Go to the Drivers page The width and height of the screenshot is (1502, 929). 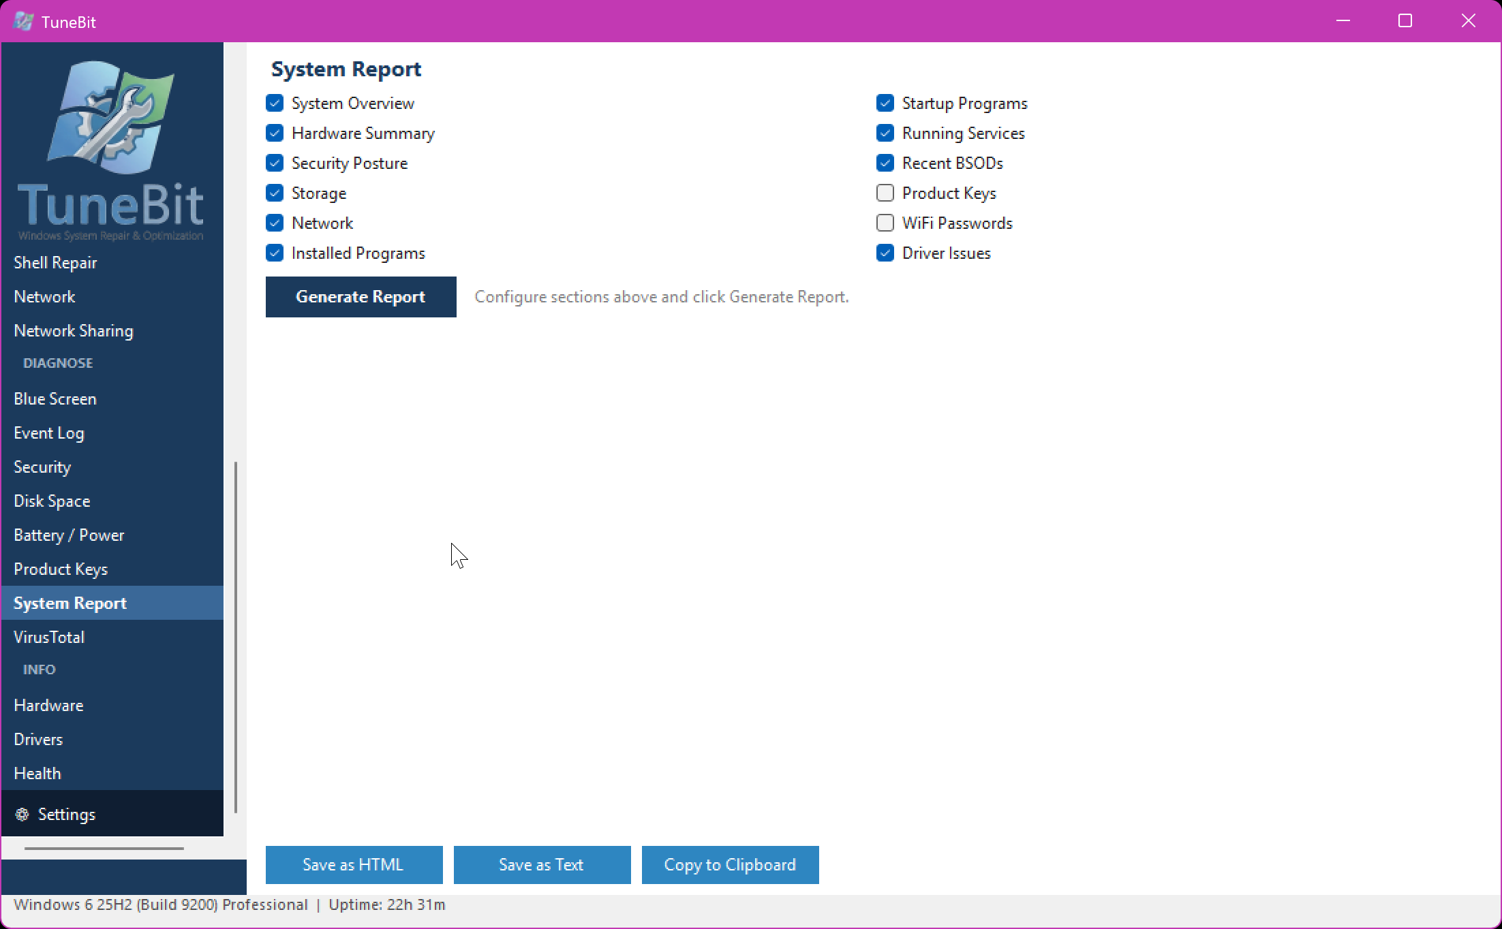pyautogui.click(x=112, y=739)
